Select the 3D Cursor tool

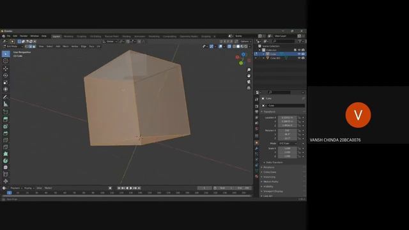tap(6, 61)
